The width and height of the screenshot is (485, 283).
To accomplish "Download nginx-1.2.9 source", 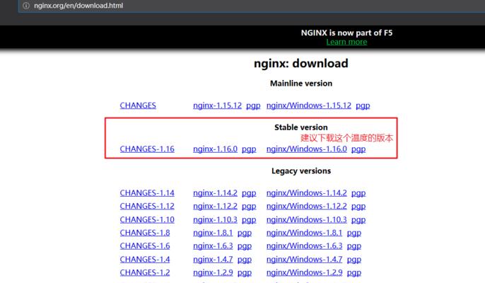I will 213,272.
